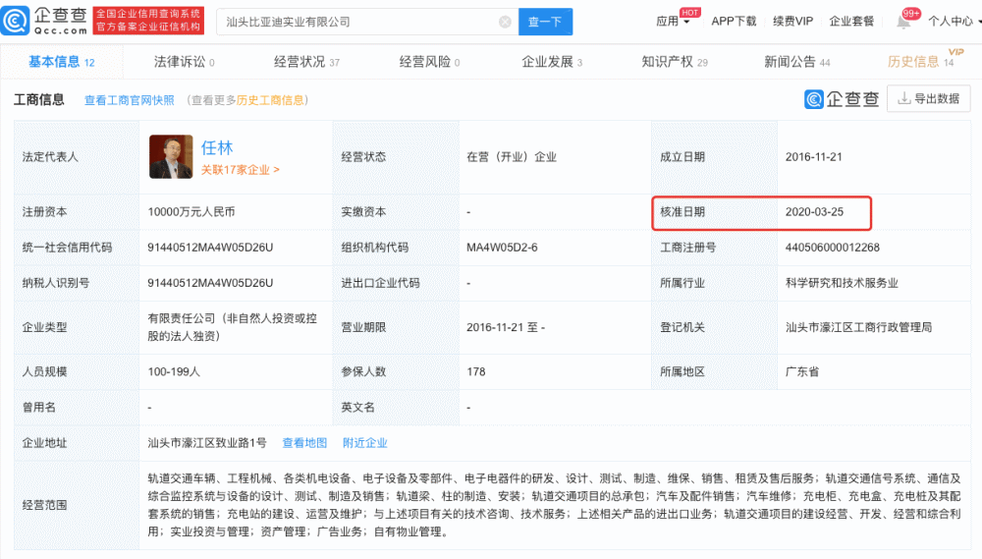Image resolution: width=982 pixels, height=559 pixels.
Task: Select 所属地区 value 广东省
Action: point(801,371)
